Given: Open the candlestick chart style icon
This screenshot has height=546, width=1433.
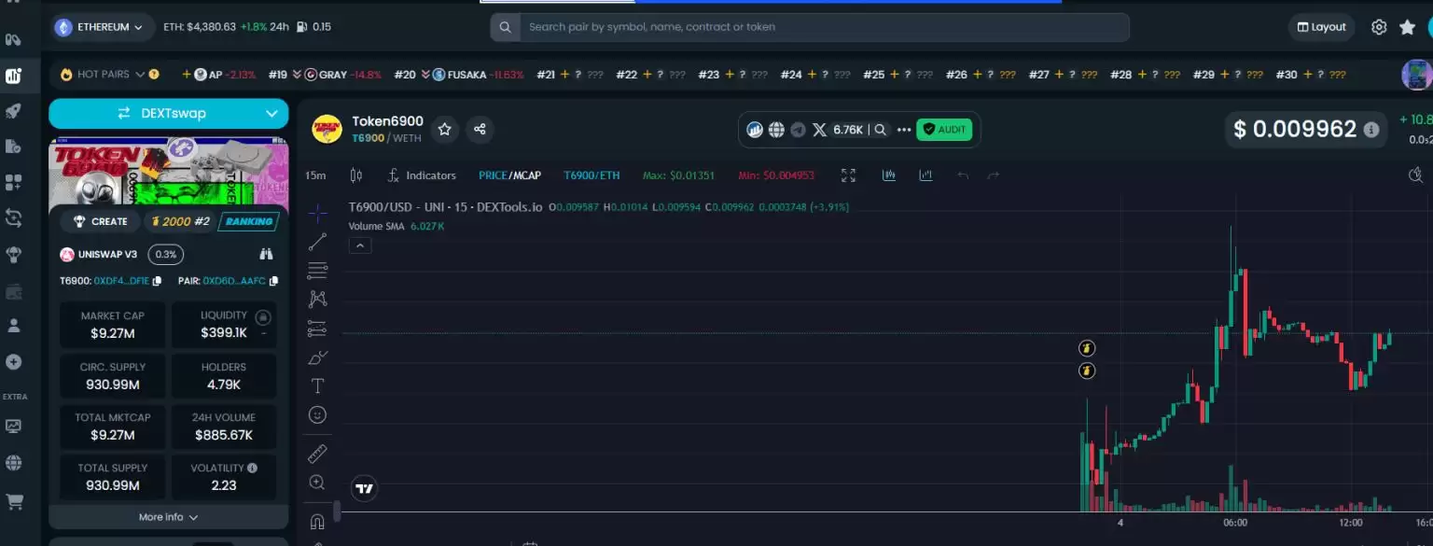Looking at the screenshot, I should click(x=355, y=175).
